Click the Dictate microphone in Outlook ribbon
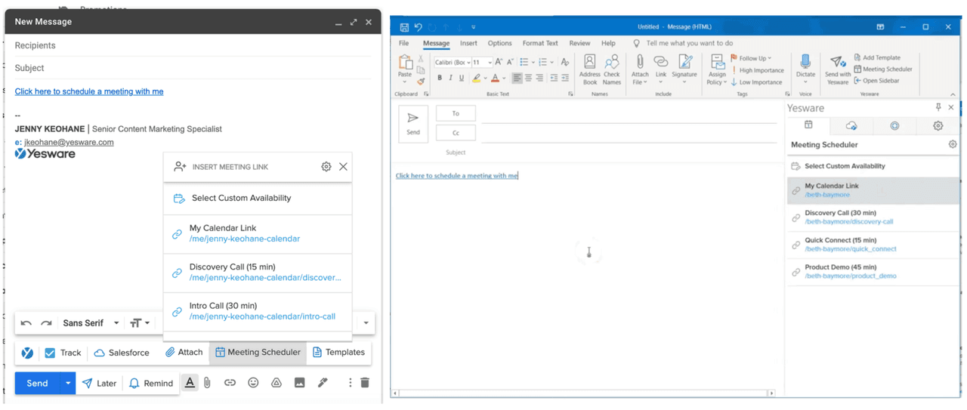Viewport: 967px width, 410px height. [x=805, y=67]
